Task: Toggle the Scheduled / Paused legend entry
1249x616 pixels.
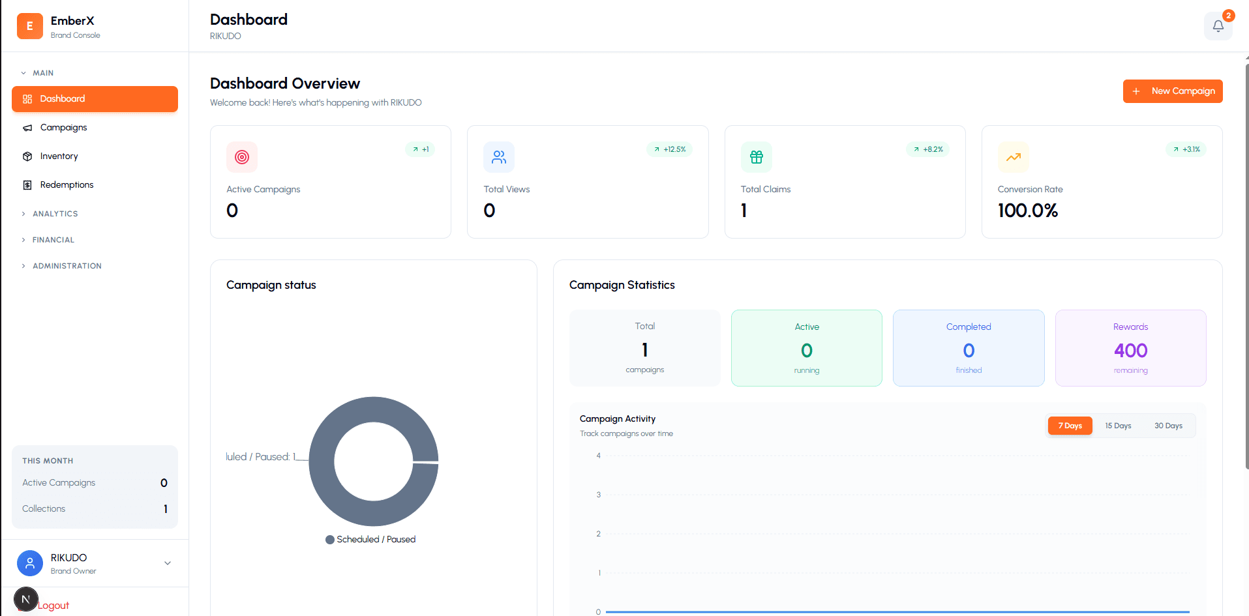Action: click(370, 539)
